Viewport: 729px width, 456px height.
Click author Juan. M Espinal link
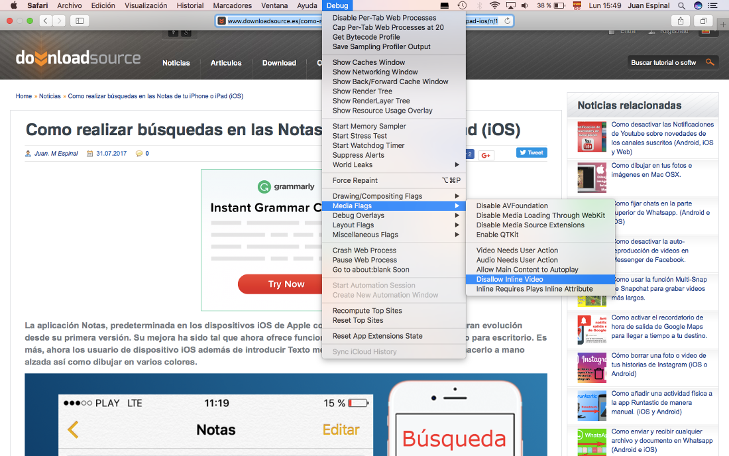click(56, 153)
